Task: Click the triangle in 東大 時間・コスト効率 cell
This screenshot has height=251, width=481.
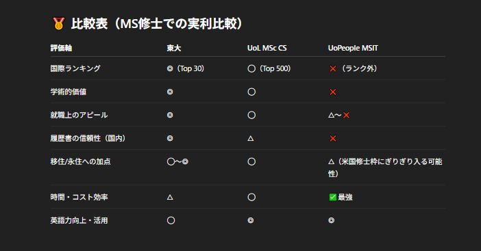Action: [170, 198]
